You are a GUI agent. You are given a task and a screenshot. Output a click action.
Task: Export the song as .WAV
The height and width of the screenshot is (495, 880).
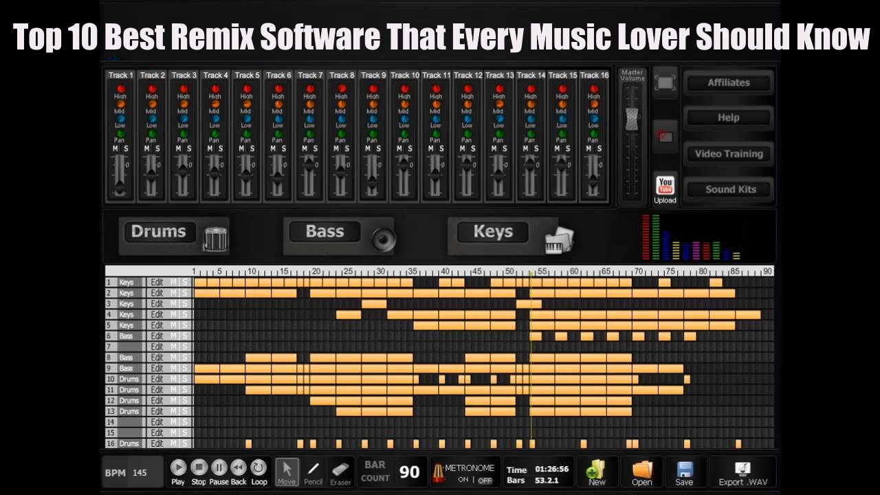coord(742,472)
